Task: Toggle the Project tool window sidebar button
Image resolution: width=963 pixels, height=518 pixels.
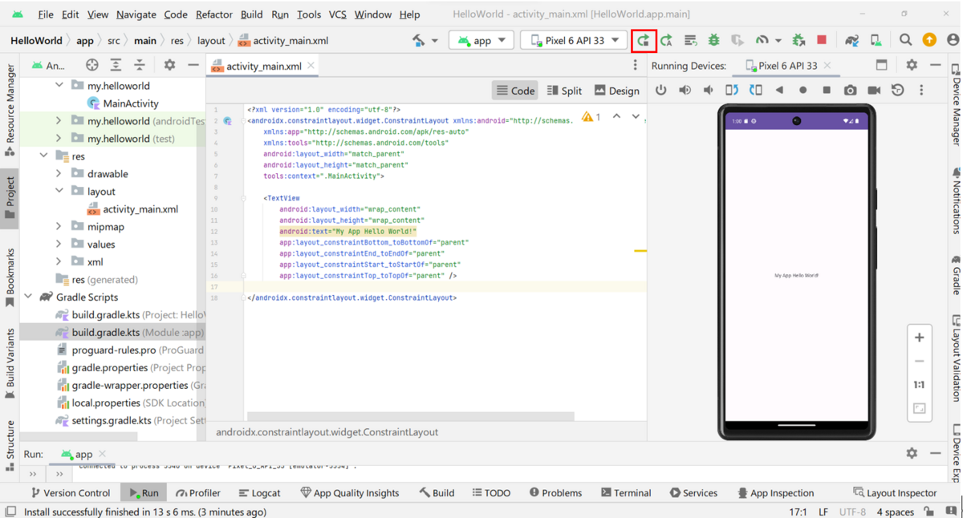Action: tap(10, 198)
